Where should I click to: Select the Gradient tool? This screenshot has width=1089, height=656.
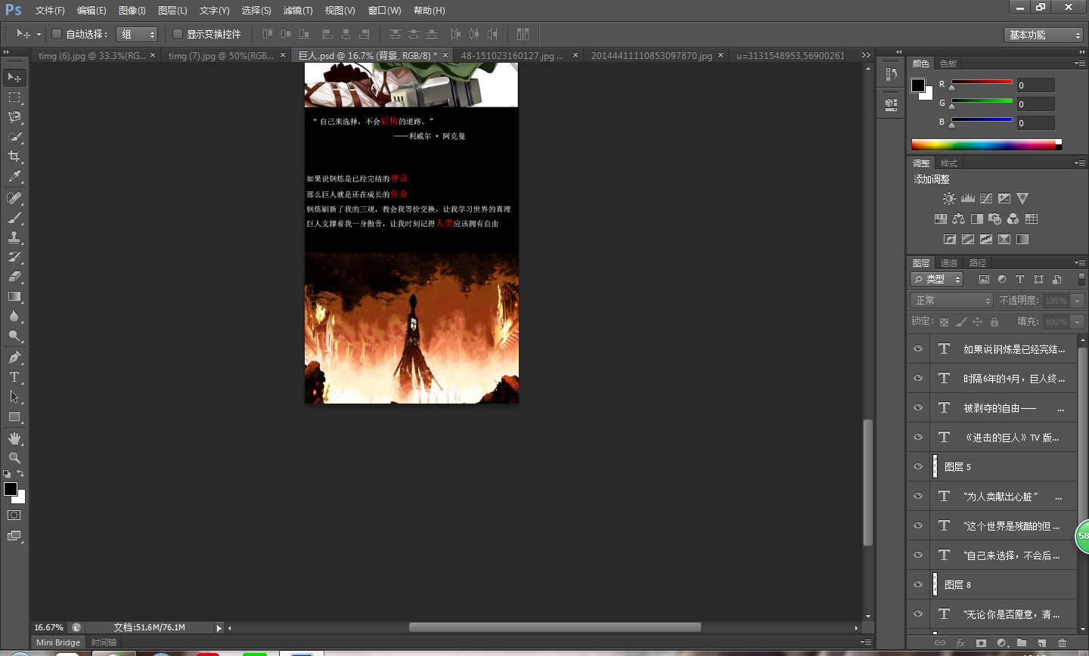coord(14,296)
